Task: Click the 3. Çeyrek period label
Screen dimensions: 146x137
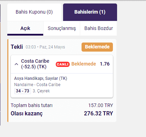Action: point(41,91)
